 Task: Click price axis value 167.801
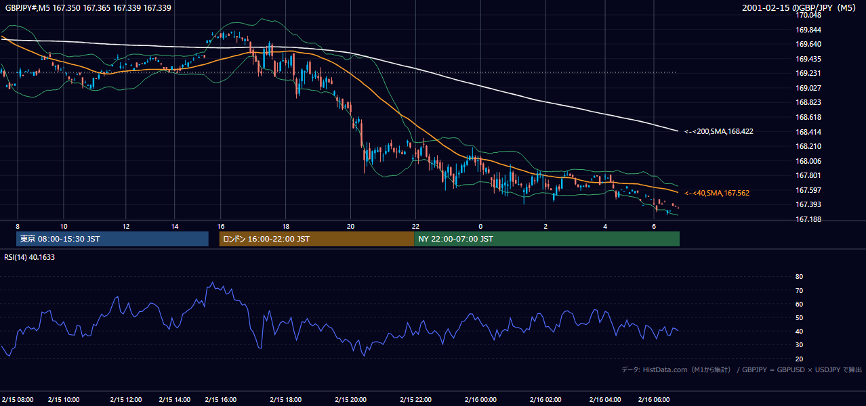point(808,176)
